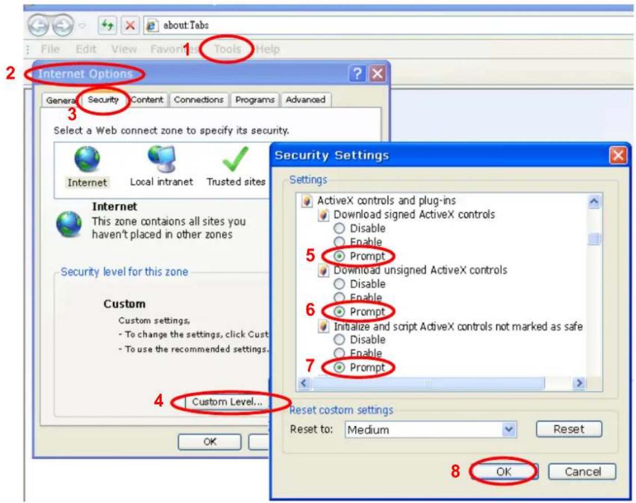The height and width of the screenshot is (503, 636).
Task: Click the Help question mark in Internet Options
Action: pos(357,74)
